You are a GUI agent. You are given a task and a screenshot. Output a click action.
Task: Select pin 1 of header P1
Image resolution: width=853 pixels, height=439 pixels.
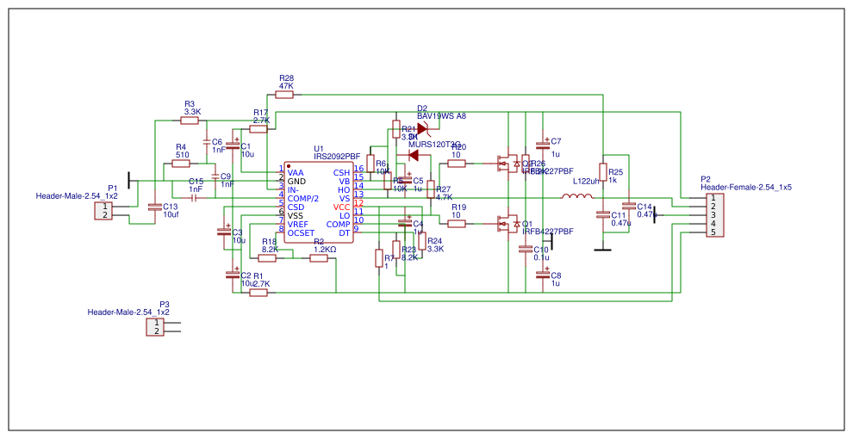(105, 207)
